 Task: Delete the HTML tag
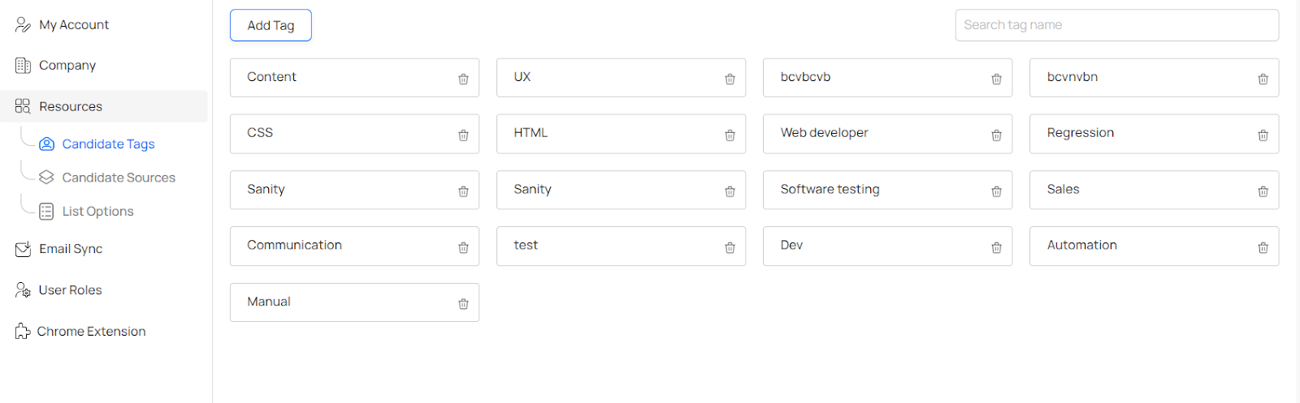coord(730,135)
